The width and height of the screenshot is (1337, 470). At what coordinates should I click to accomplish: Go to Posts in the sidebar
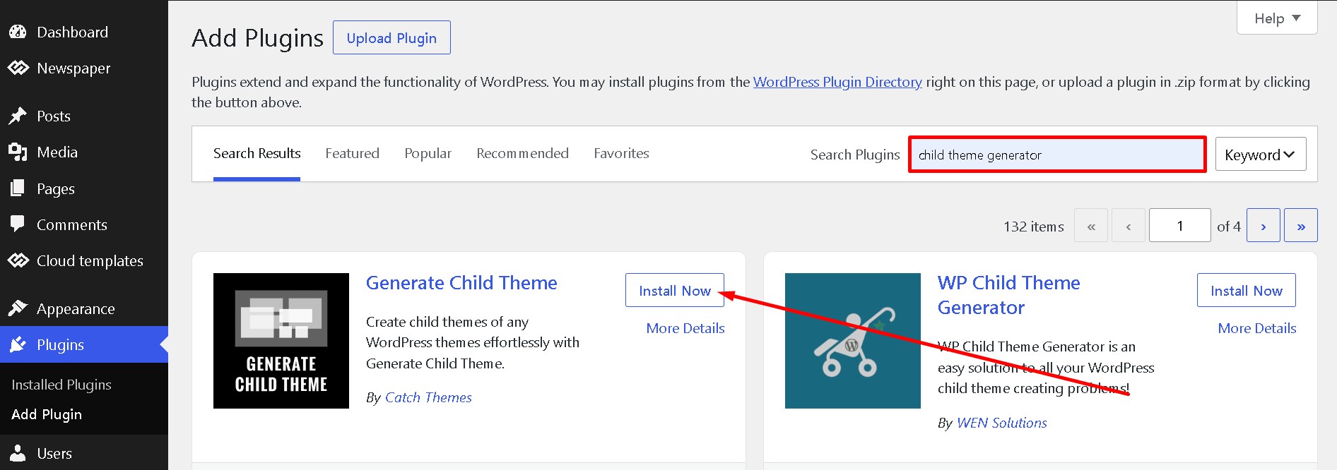tap(54, 116)
